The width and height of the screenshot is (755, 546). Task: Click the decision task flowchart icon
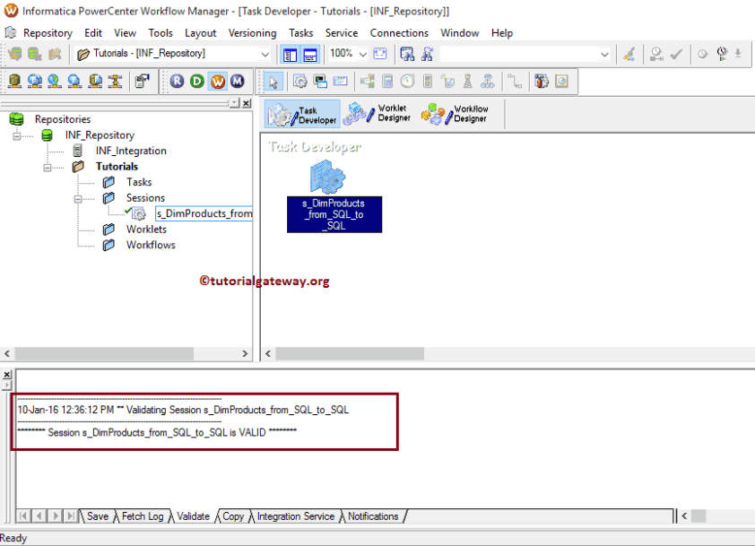[487, 82]
